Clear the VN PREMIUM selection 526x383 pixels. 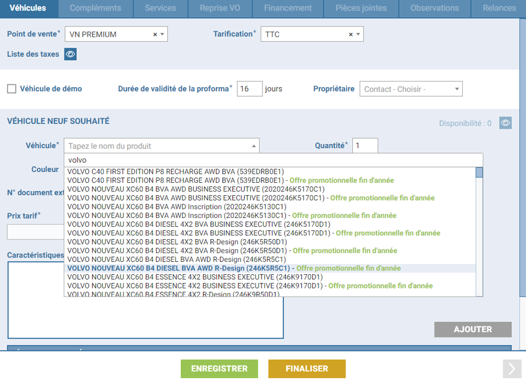tap(155, 34)
